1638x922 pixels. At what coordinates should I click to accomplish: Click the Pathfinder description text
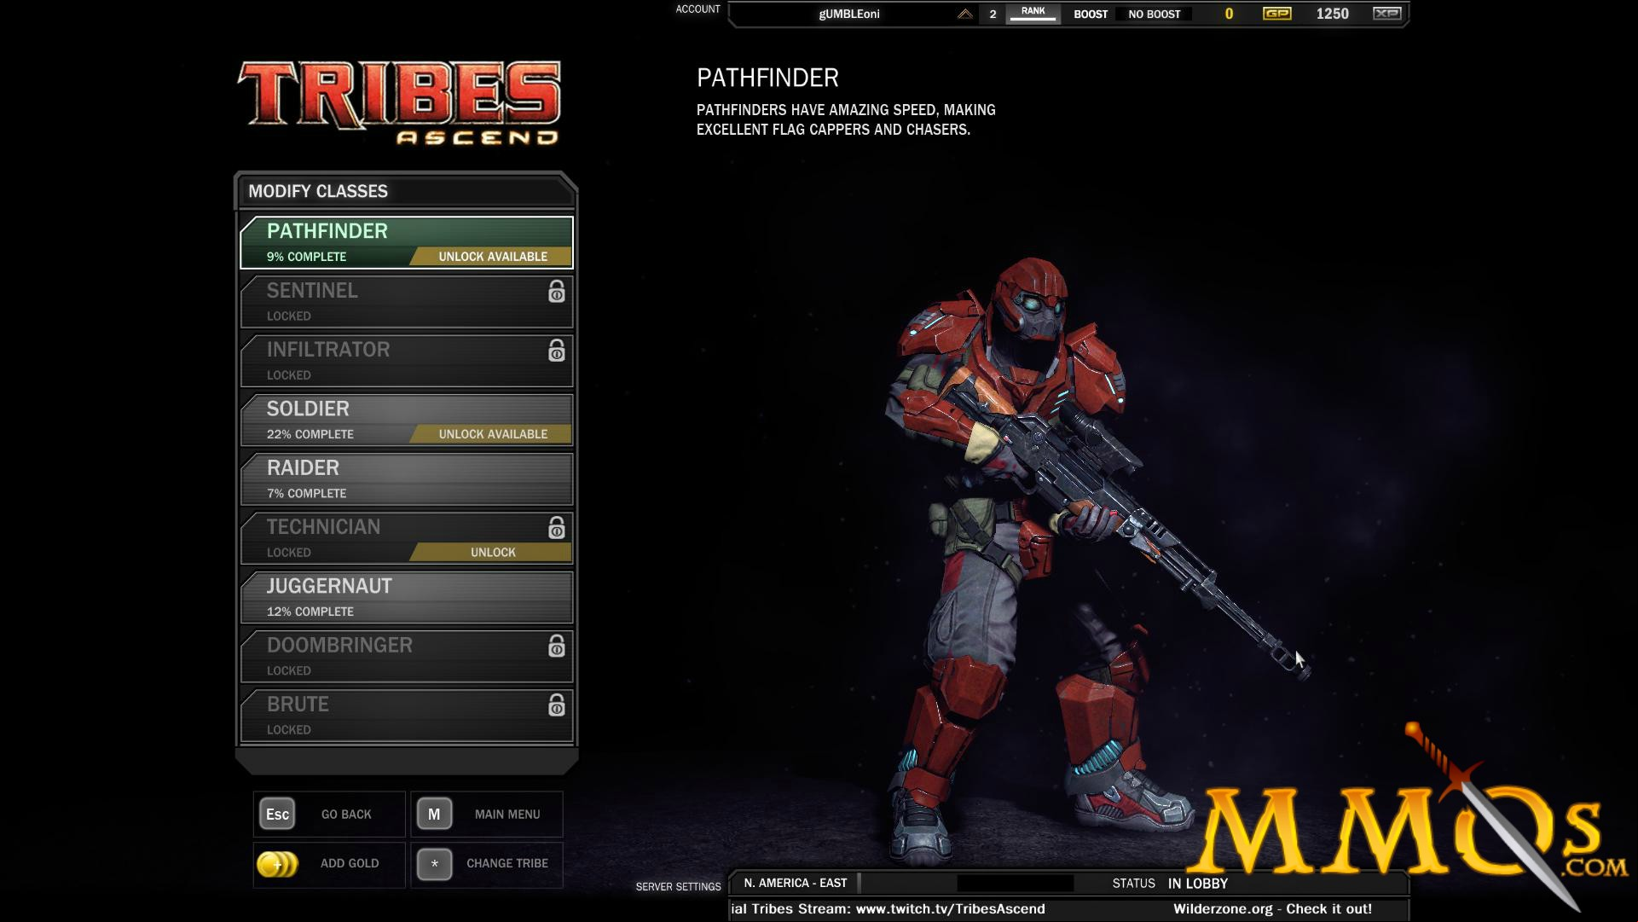(x=846, y=119)
